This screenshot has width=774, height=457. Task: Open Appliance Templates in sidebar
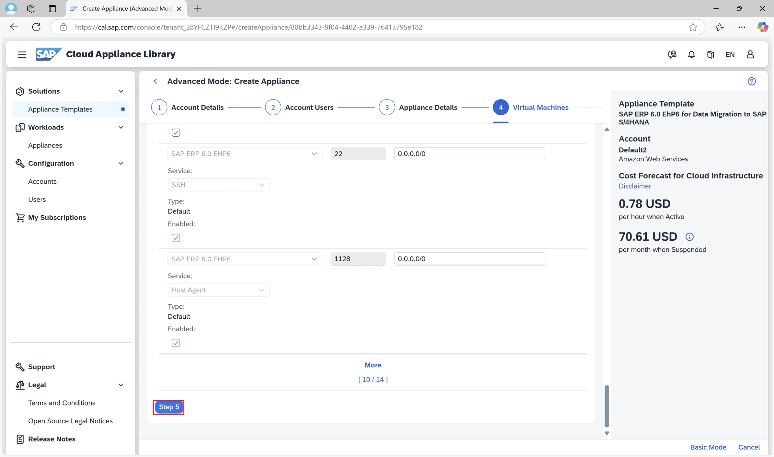click(70, 109)
